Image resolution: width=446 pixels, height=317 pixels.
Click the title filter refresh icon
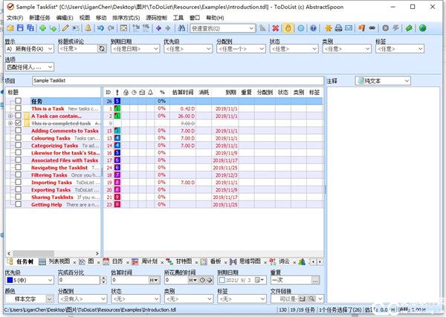click(x=102, y=49)
